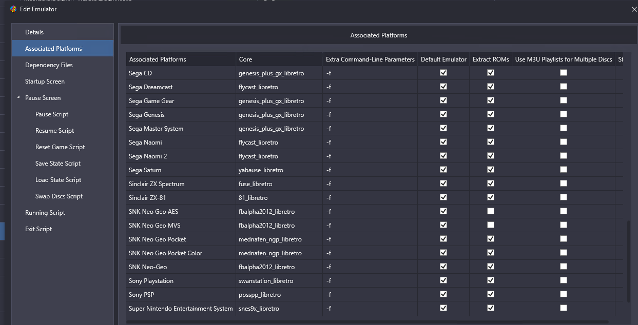Image resolution: width=638 pixels, height=325 pixels.
Task: Uncheck Default Emulator for Sega CD
Action: pos(443,73)
